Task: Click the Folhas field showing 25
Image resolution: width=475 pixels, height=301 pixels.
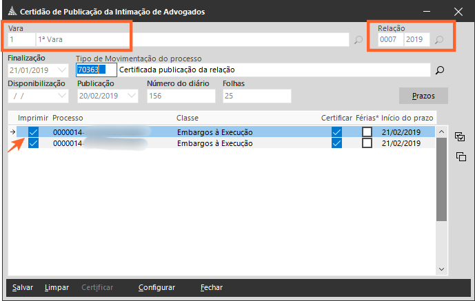Action: (257, 96)
